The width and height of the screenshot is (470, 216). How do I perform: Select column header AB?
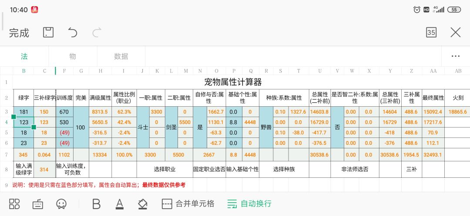458,71
